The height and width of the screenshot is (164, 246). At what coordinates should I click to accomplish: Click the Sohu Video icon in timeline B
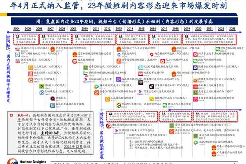point(108,126)
